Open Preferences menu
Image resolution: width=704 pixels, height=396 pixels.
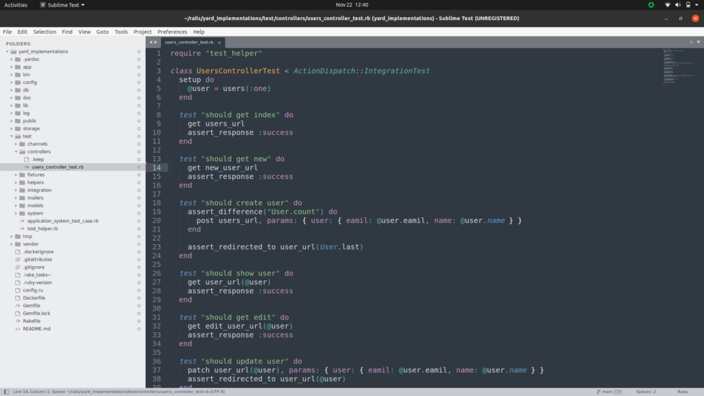pyautogui.click(x=172, y=32)
